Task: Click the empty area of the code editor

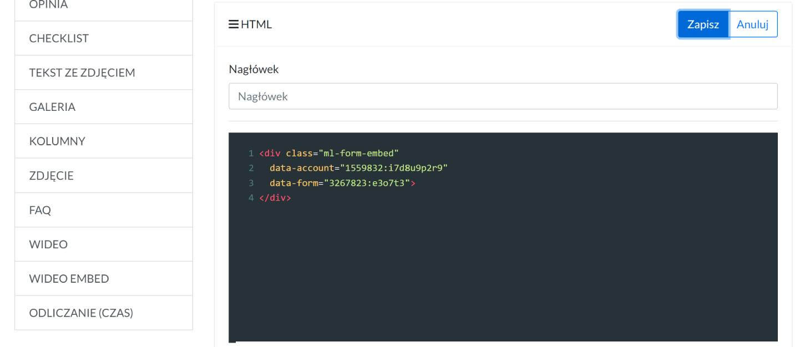Action: pos(503,272)
